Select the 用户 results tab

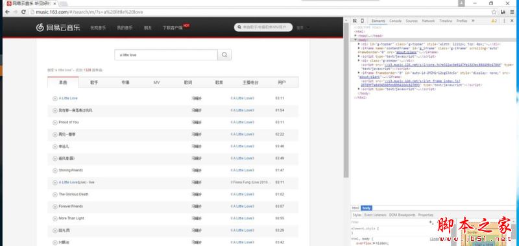(x=282, y=82)
